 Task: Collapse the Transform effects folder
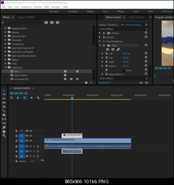6,67
